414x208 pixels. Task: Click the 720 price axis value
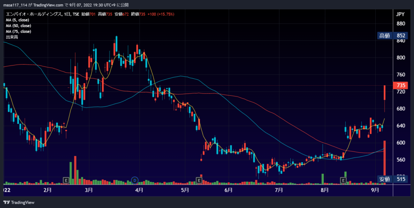[x=401, y=91]
